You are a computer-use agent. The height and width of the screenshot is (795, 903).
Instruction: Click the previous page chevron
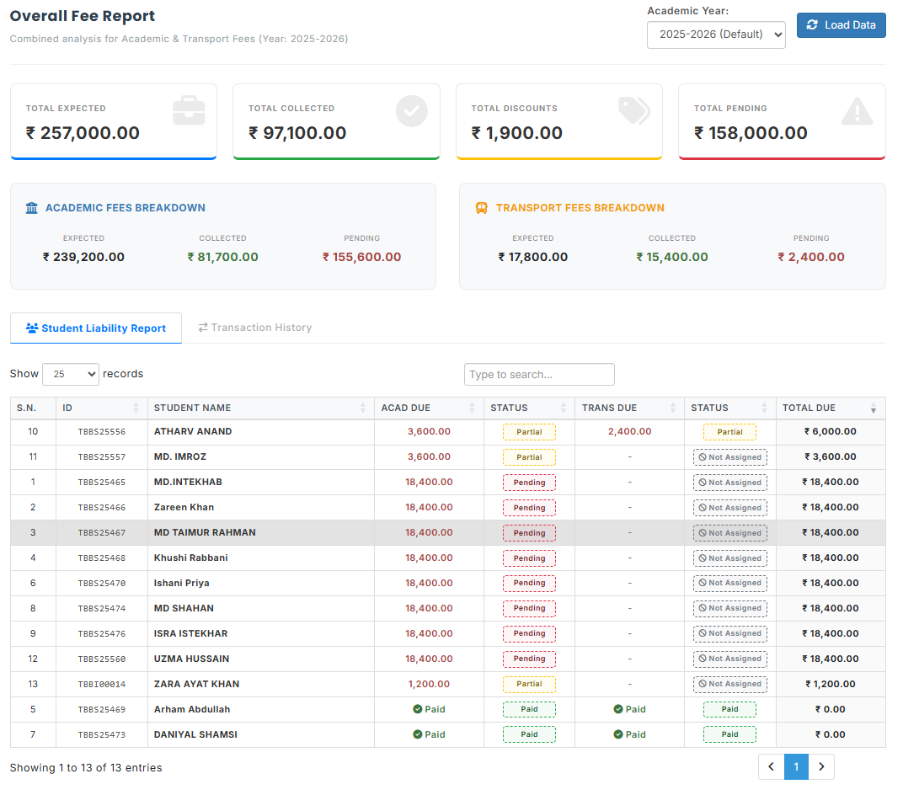[x=771, y=766]
